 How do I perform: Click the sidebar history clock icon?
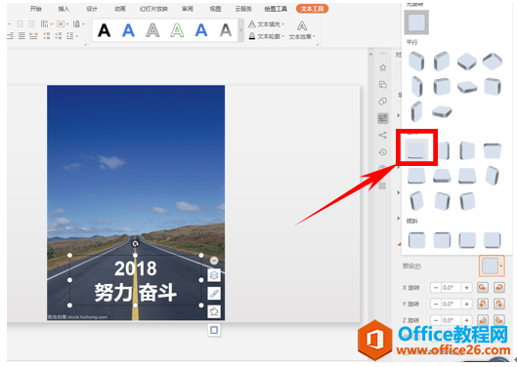(382, 152)
